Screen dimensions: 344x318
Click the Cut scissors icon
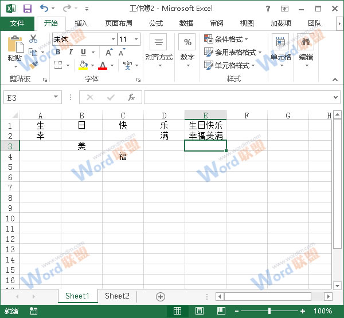pos(33,39)
